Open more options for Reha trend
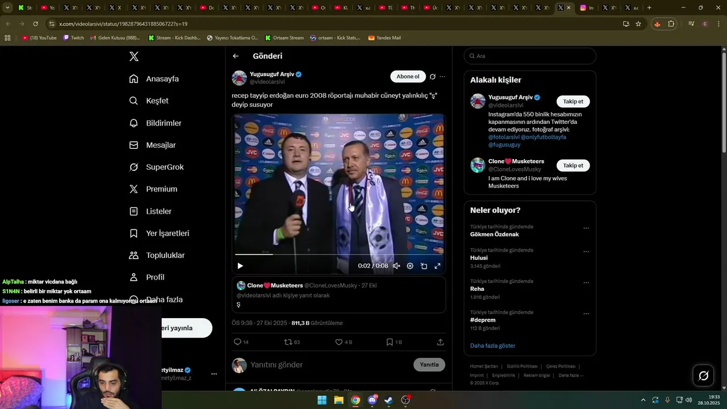727x409 pixels. pyautogui.click(x=586, y=282)
